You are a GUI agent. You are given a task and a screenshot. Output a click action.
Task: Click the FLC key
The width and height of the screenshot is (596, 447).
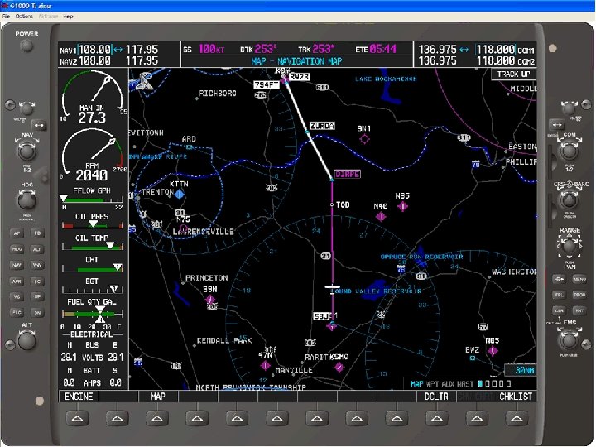(x=17, y=312)
